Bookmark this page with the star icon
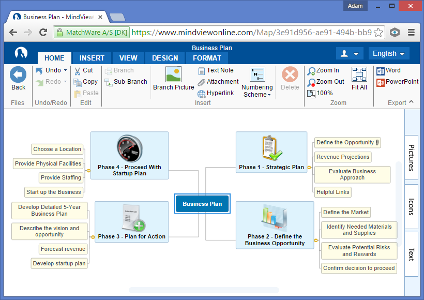The width and height of the screenshot is (424, 300). click(378, 33)
